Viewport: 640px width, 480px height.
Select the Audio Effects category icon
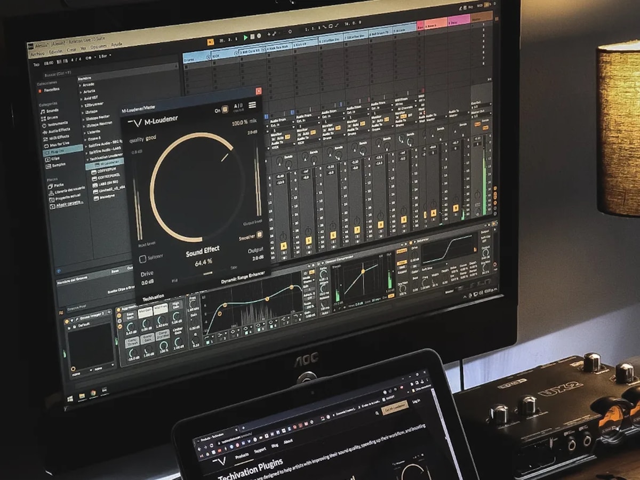coord(45,132)
